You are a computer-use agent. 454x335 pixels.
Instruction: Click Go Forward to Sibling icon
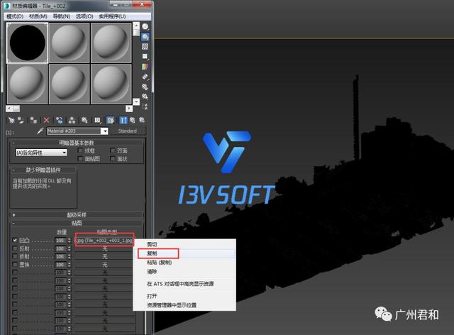(x=142, y=120)
